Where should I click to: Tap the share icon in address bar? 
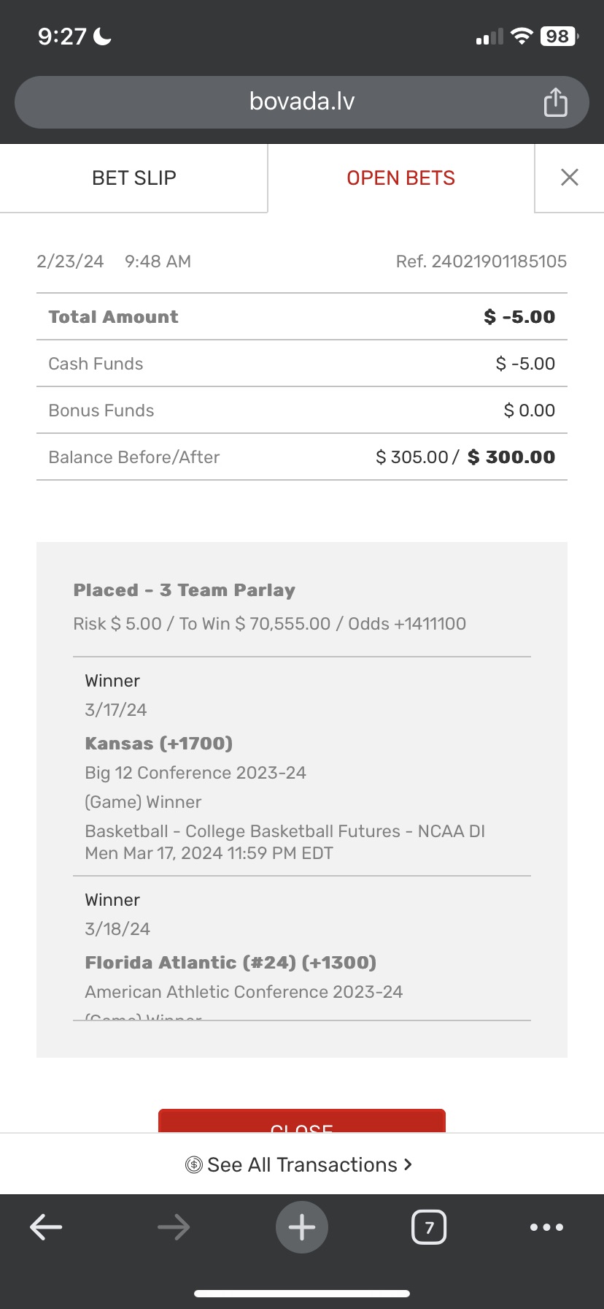(555, 102)
